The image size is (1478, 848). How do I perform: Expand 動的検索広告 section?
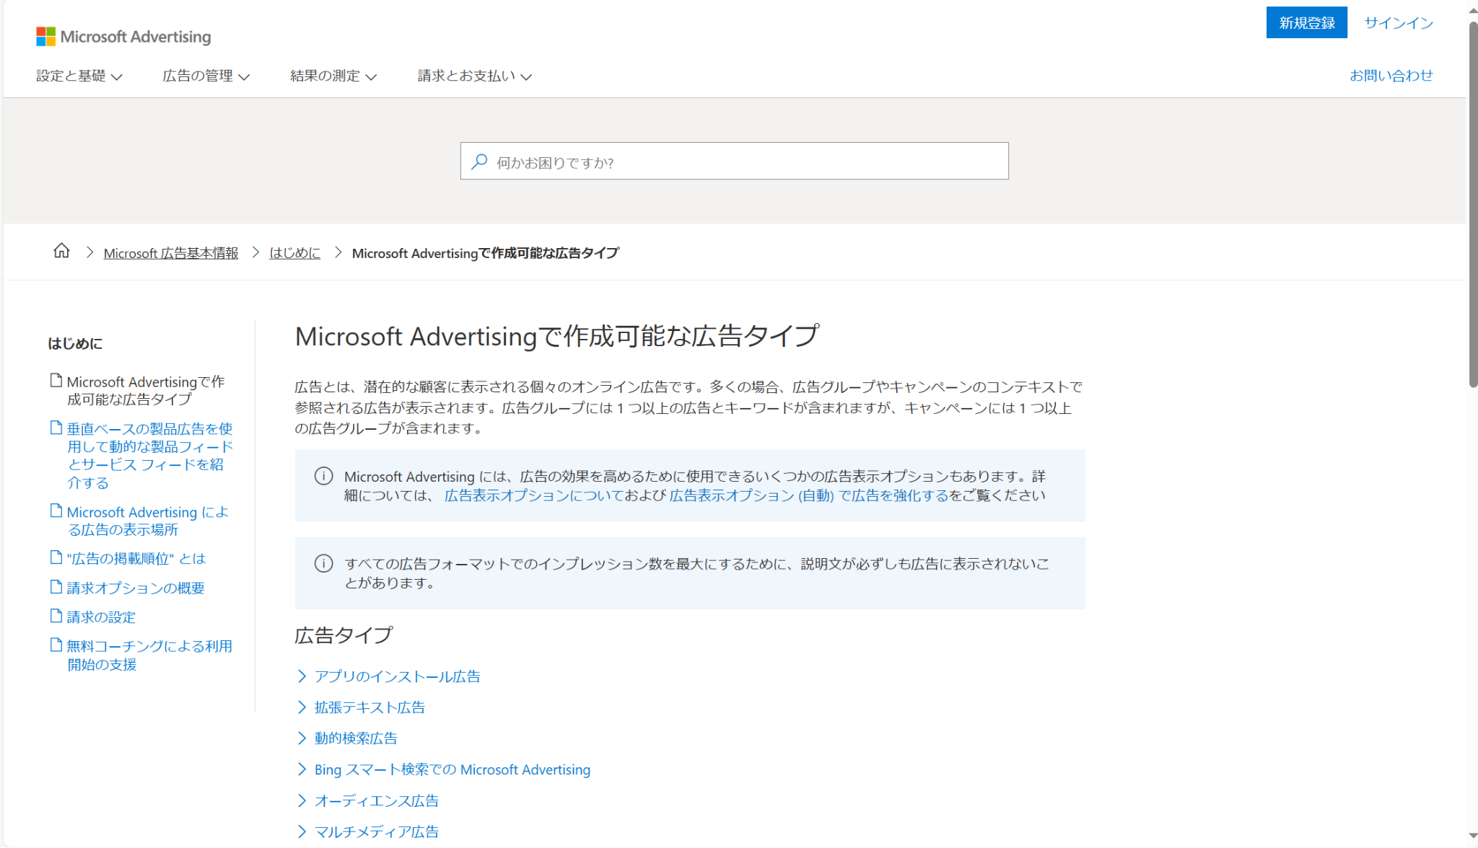[x=356, y=738]
